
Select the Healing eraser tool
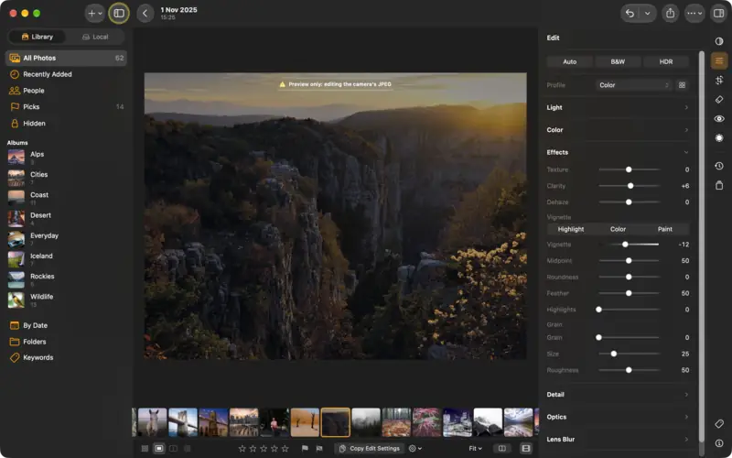719,100
